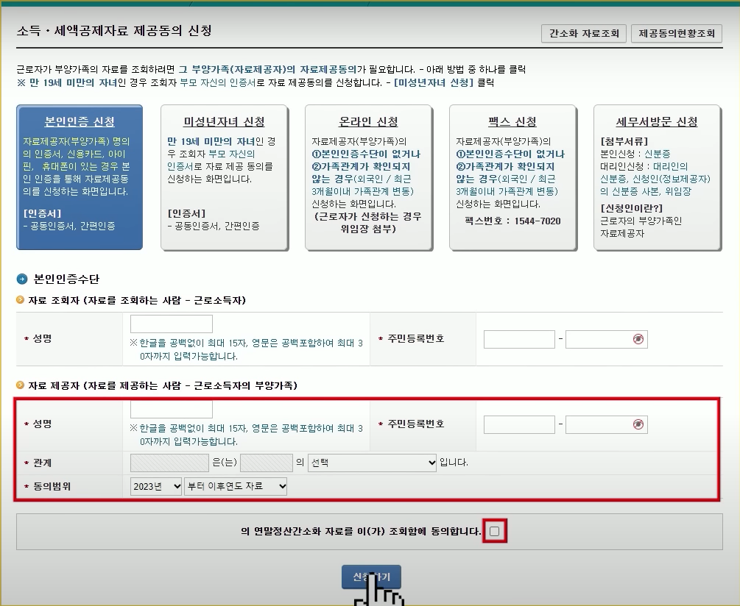
Task: Click the first disabled 관계 name field
Action: pyautogui.click(x=169, y=463)
